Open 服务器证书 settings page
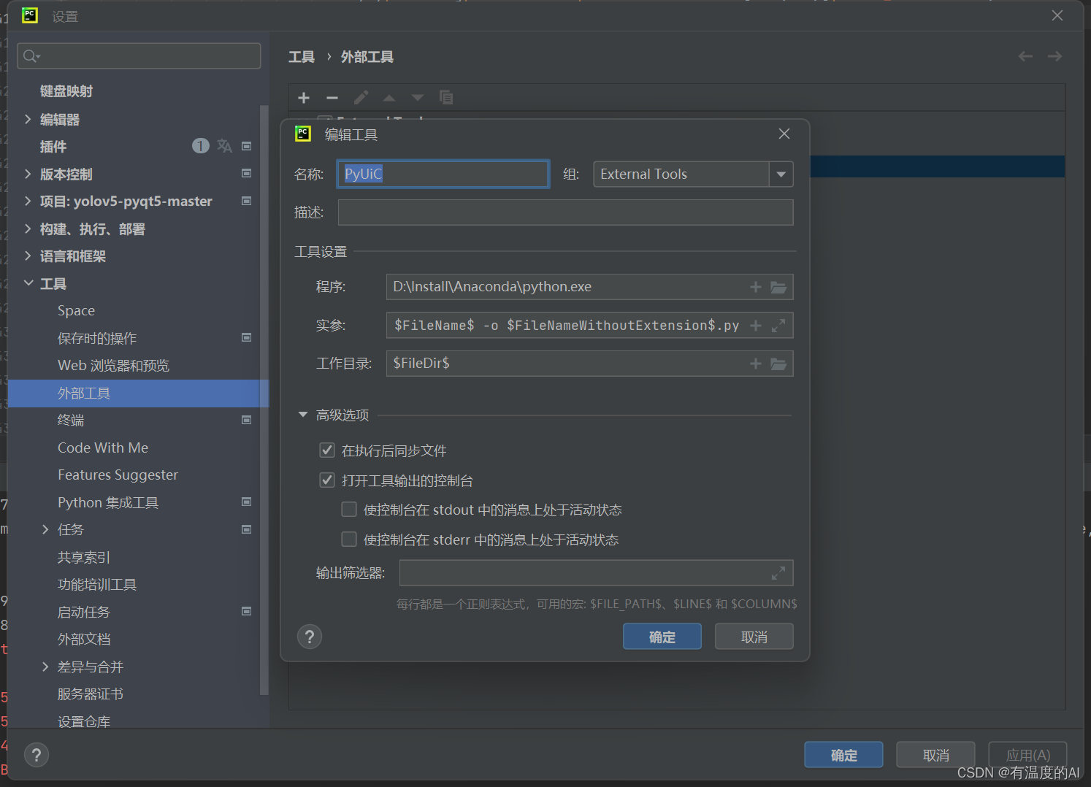The image size is (1091, 787). coord(91,694)
